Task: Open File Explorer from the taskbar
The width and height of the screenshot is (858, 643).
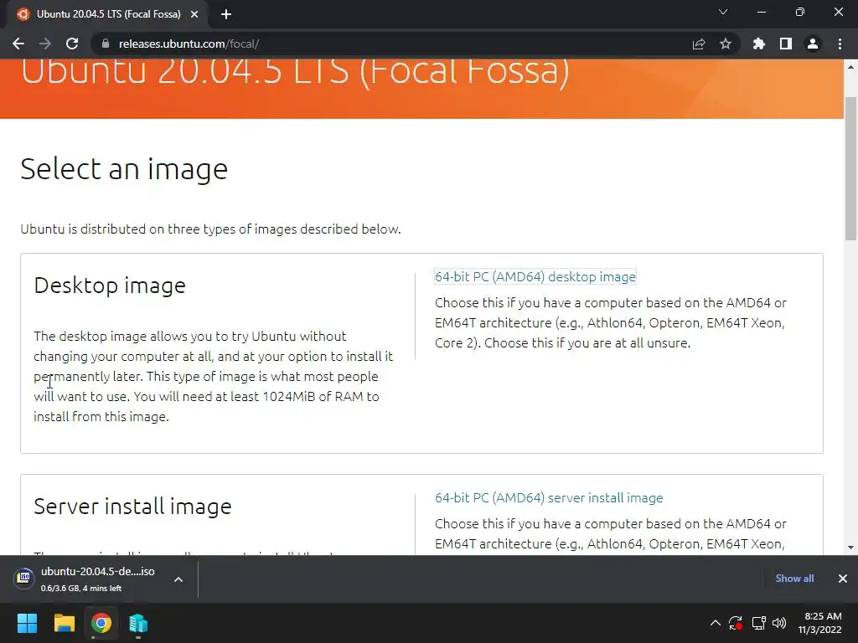Action: (64, 623)
